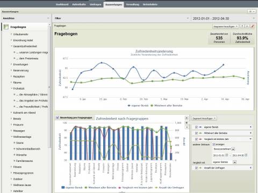Select Fitness in the sidebar tree

coord(17,167)
